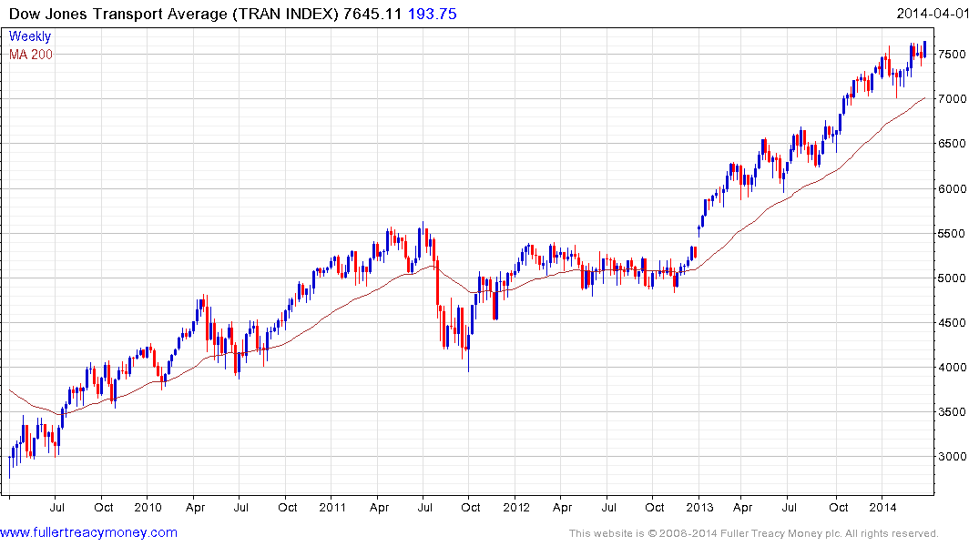Click the 7000 price axis label
979x546 pixels.
click(953, 99)
